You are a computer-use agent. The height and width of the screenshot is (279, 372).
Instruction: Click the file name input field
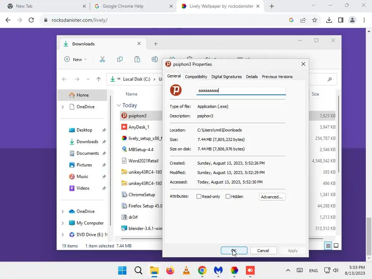(241, 90)
